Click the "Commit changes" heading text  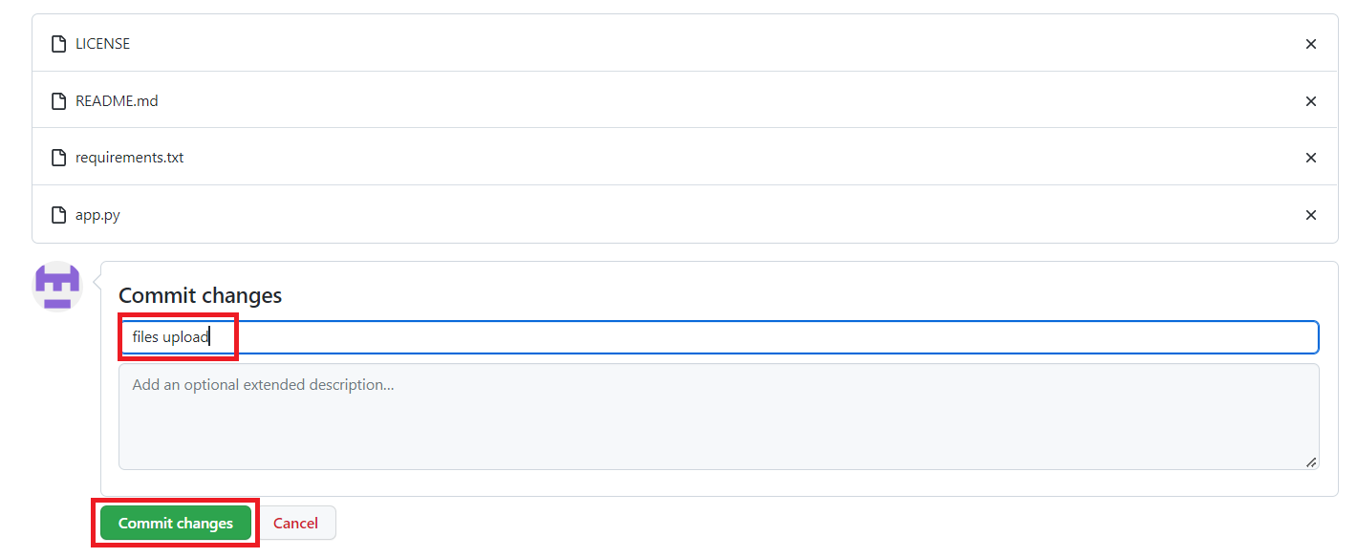[200, 296]
